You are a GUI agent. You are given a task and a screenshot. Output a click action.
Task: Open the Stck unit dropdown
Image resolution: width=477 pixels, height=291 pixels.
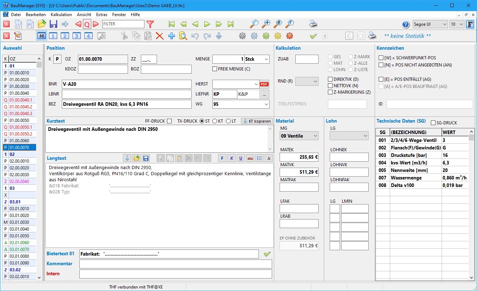click(x=266, y=59)
